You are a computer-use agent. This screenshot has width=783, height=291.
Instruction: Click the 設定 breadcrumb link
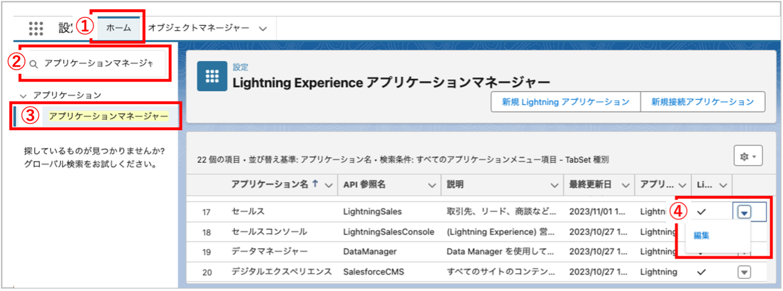[x=240, y=67]
